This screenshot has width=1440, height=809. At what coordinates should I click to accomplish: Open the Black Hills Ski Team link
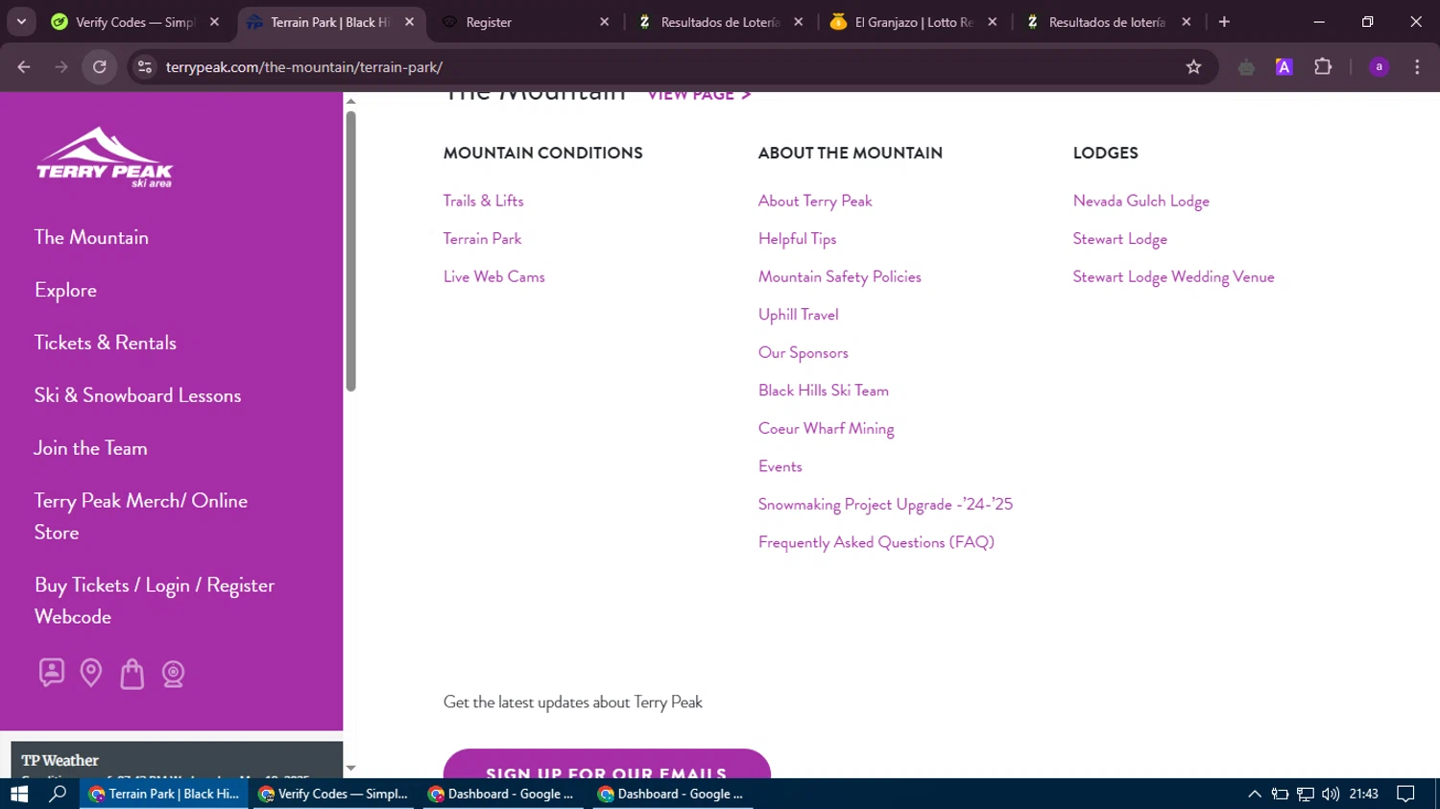(x=823, y=391)
